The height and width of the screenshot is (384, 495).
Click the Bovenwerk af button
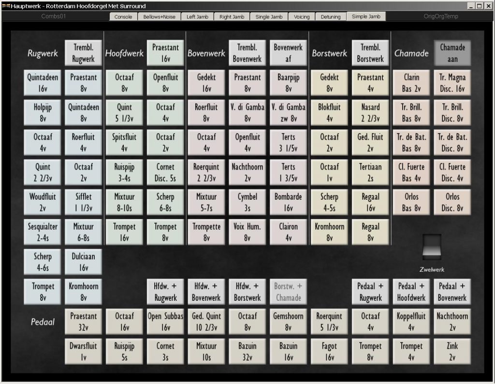[288, 53]
